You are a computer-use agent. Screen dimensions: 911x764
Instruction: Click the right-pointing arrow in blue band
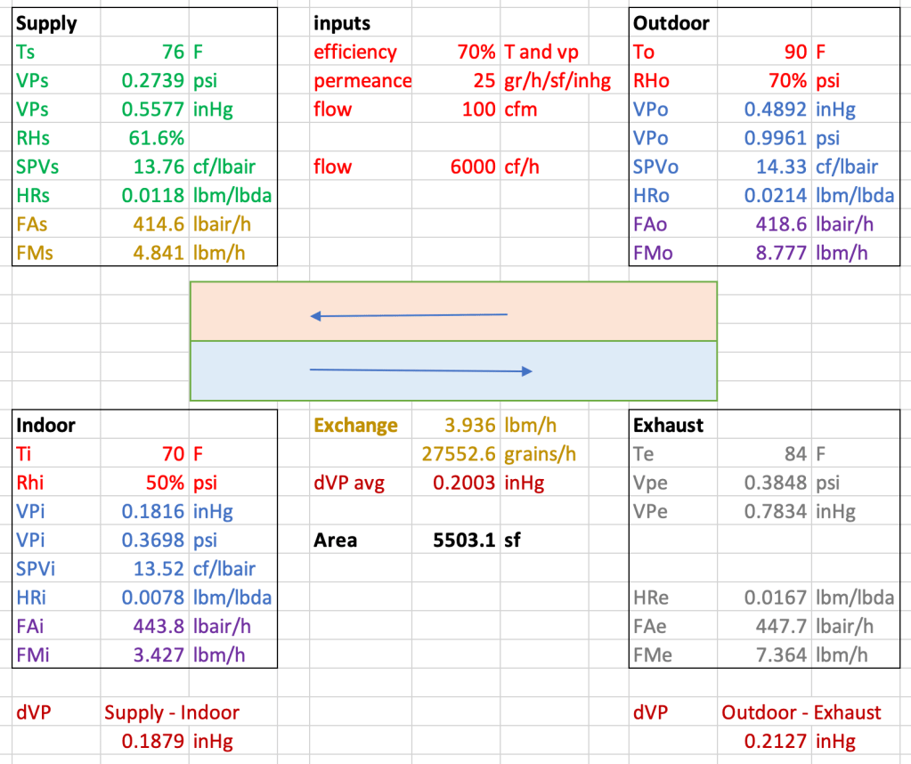pos(420,370)
